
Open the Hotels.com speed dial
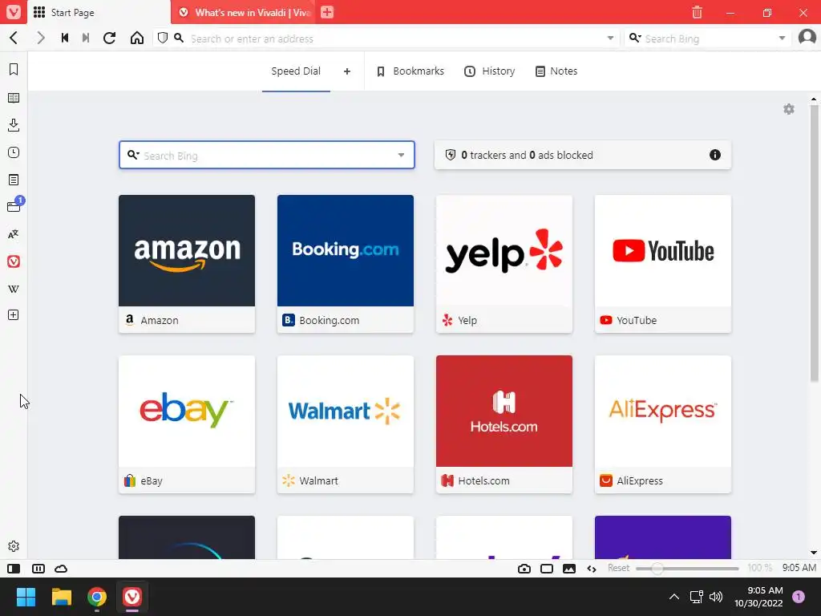[504, 424]
